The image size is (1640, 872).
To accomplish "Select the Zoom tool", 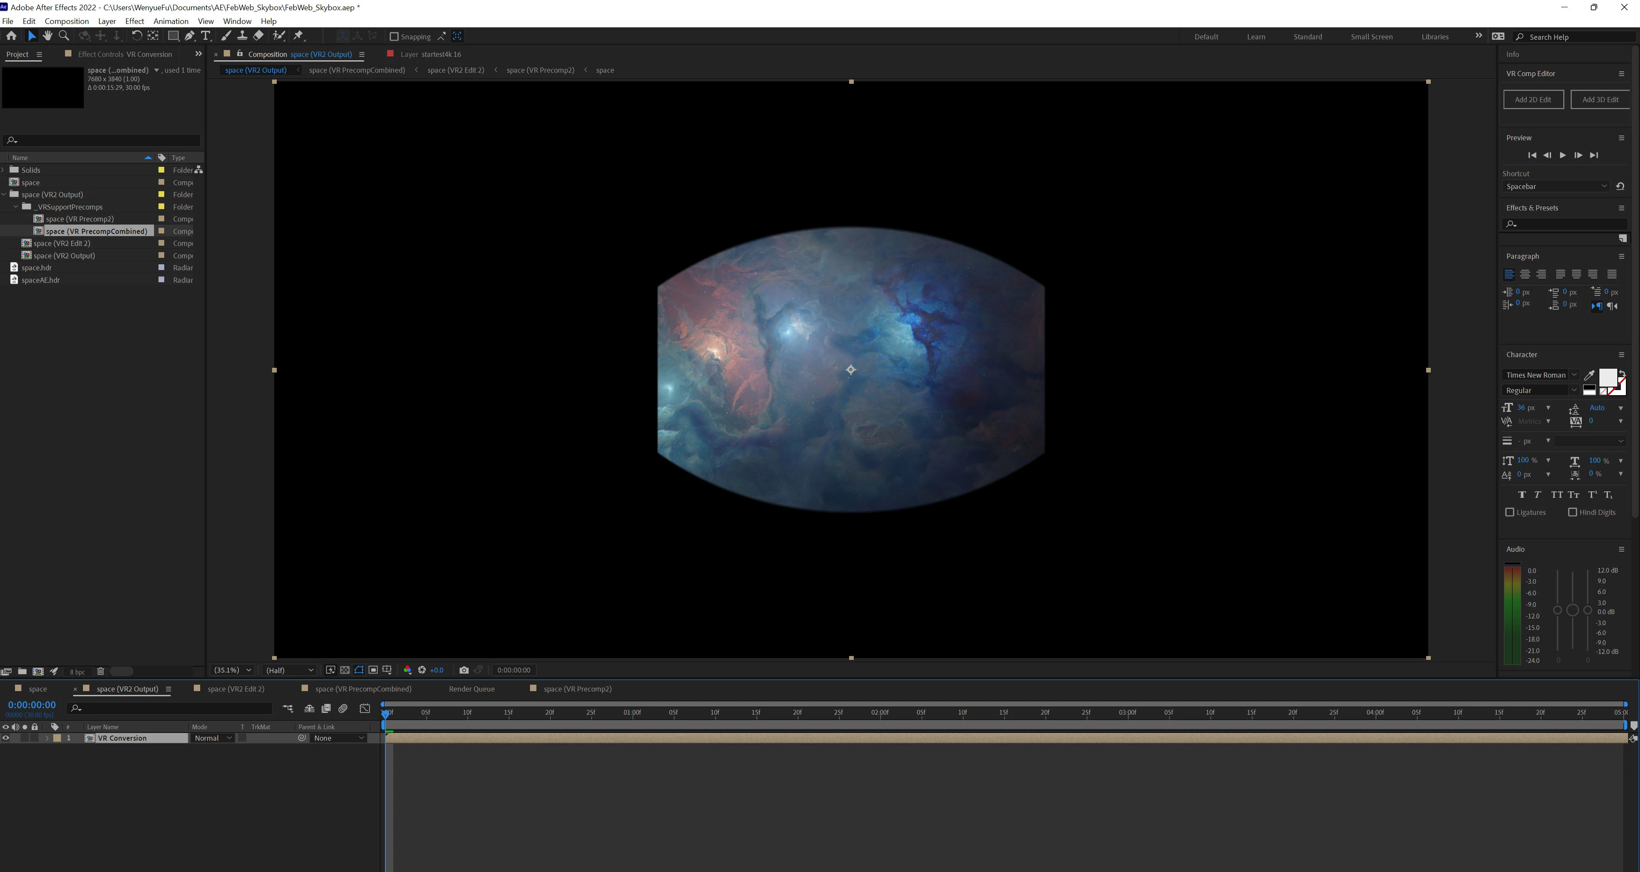I will point(64,36).
